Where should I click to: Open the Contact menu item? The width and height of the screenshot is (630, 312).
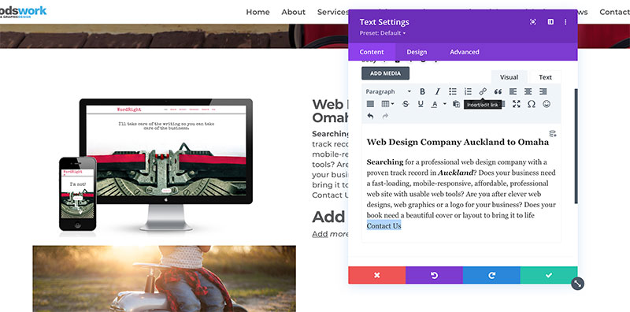click(614, 12)
